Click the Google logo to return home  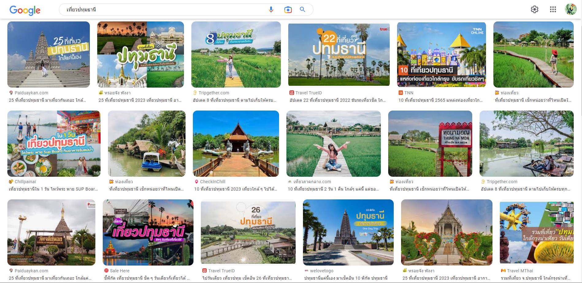(x=25, y=9)
